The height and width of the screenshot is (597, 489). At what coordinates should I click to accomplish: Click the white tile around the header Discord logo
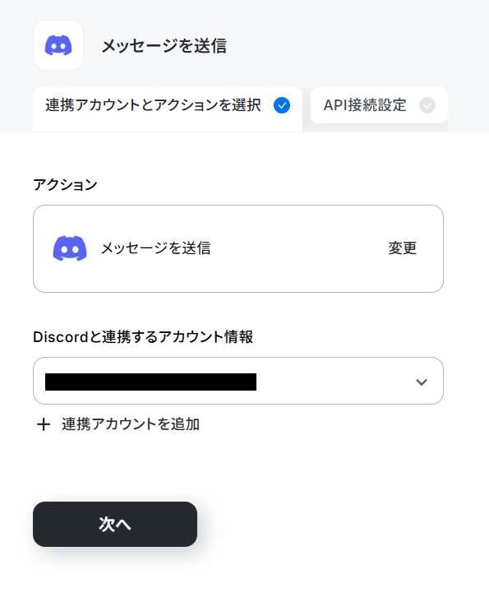point(58,45)
